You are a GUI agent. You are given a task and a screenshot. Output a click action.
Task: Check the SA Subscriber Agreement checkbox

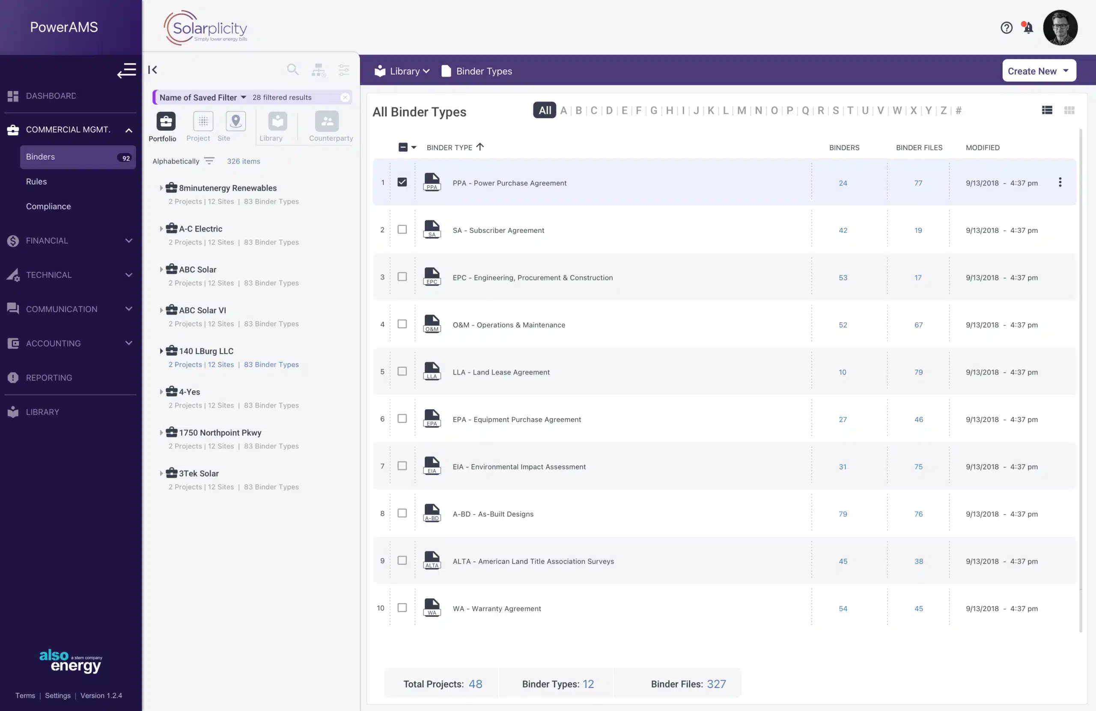(402, 229)
